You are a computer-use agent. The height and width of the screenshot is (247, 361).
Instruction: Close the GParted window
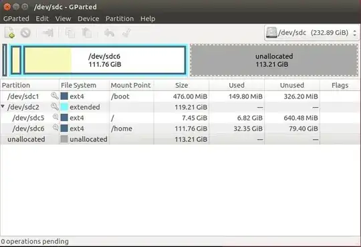7,7
